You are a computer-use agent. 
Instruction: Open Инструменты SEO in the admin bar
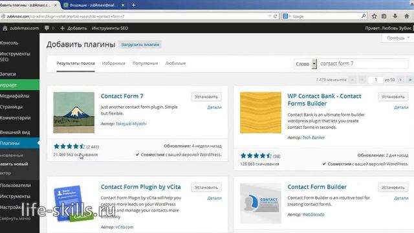point(110,28)
